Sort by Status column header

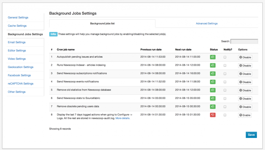214,49
